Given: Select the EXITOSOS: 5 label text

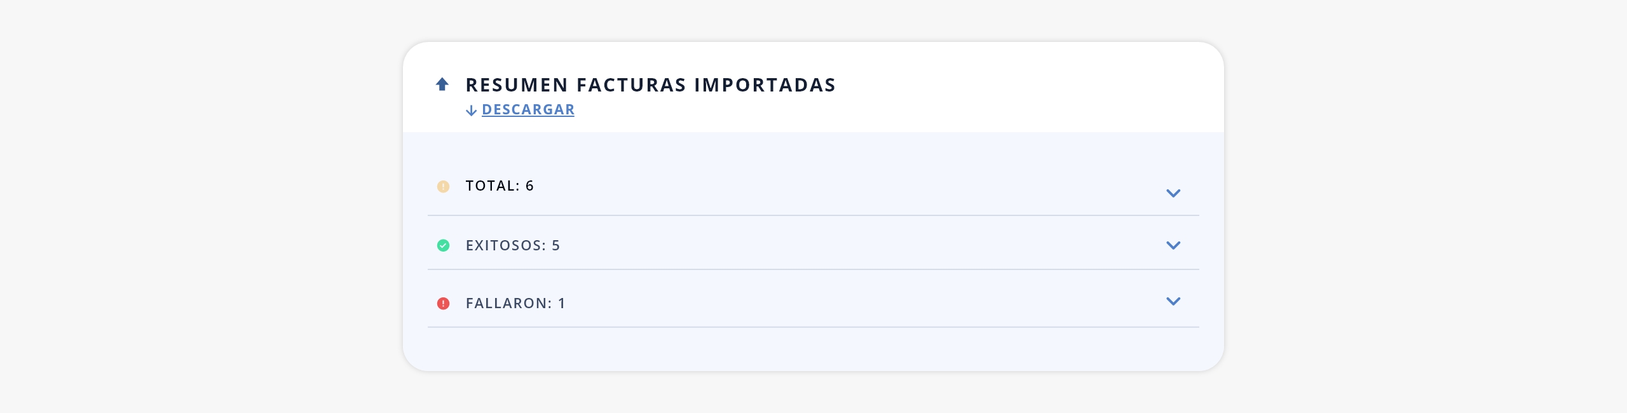Looking at the screenshot, I should click(x=513, y=245).
